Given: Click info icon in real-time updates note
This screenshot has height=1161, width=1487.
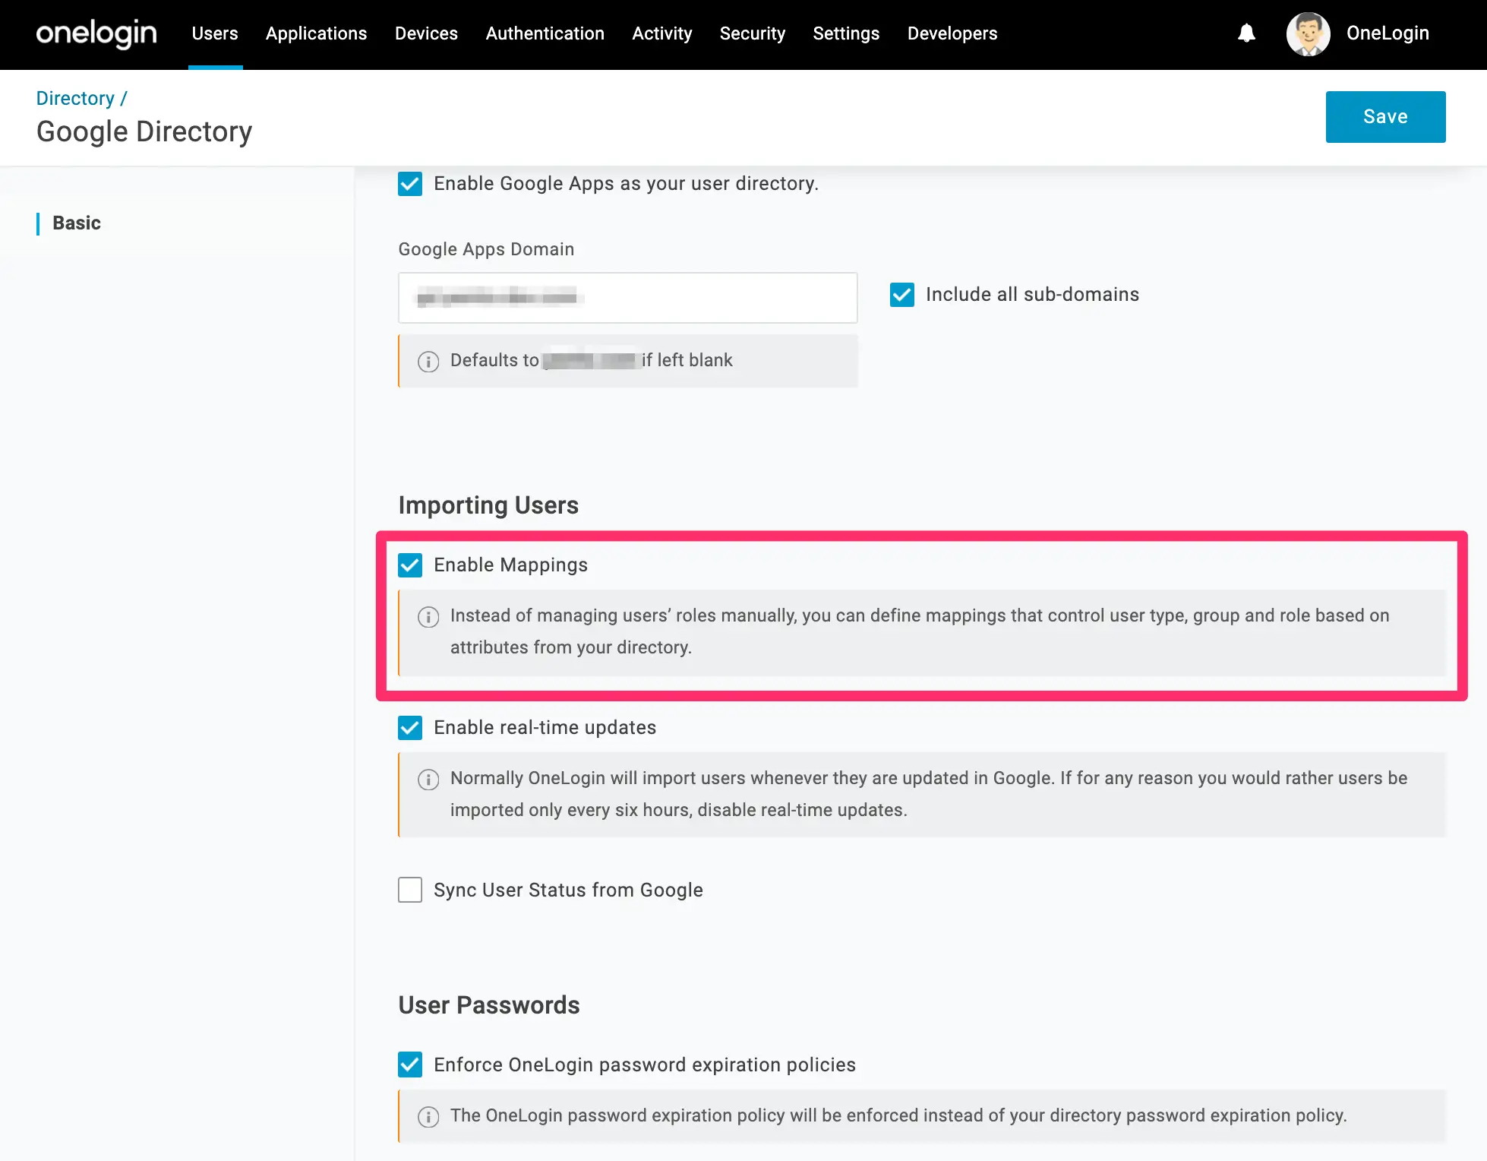Looking at the screenshot, I should click(428, 779).
